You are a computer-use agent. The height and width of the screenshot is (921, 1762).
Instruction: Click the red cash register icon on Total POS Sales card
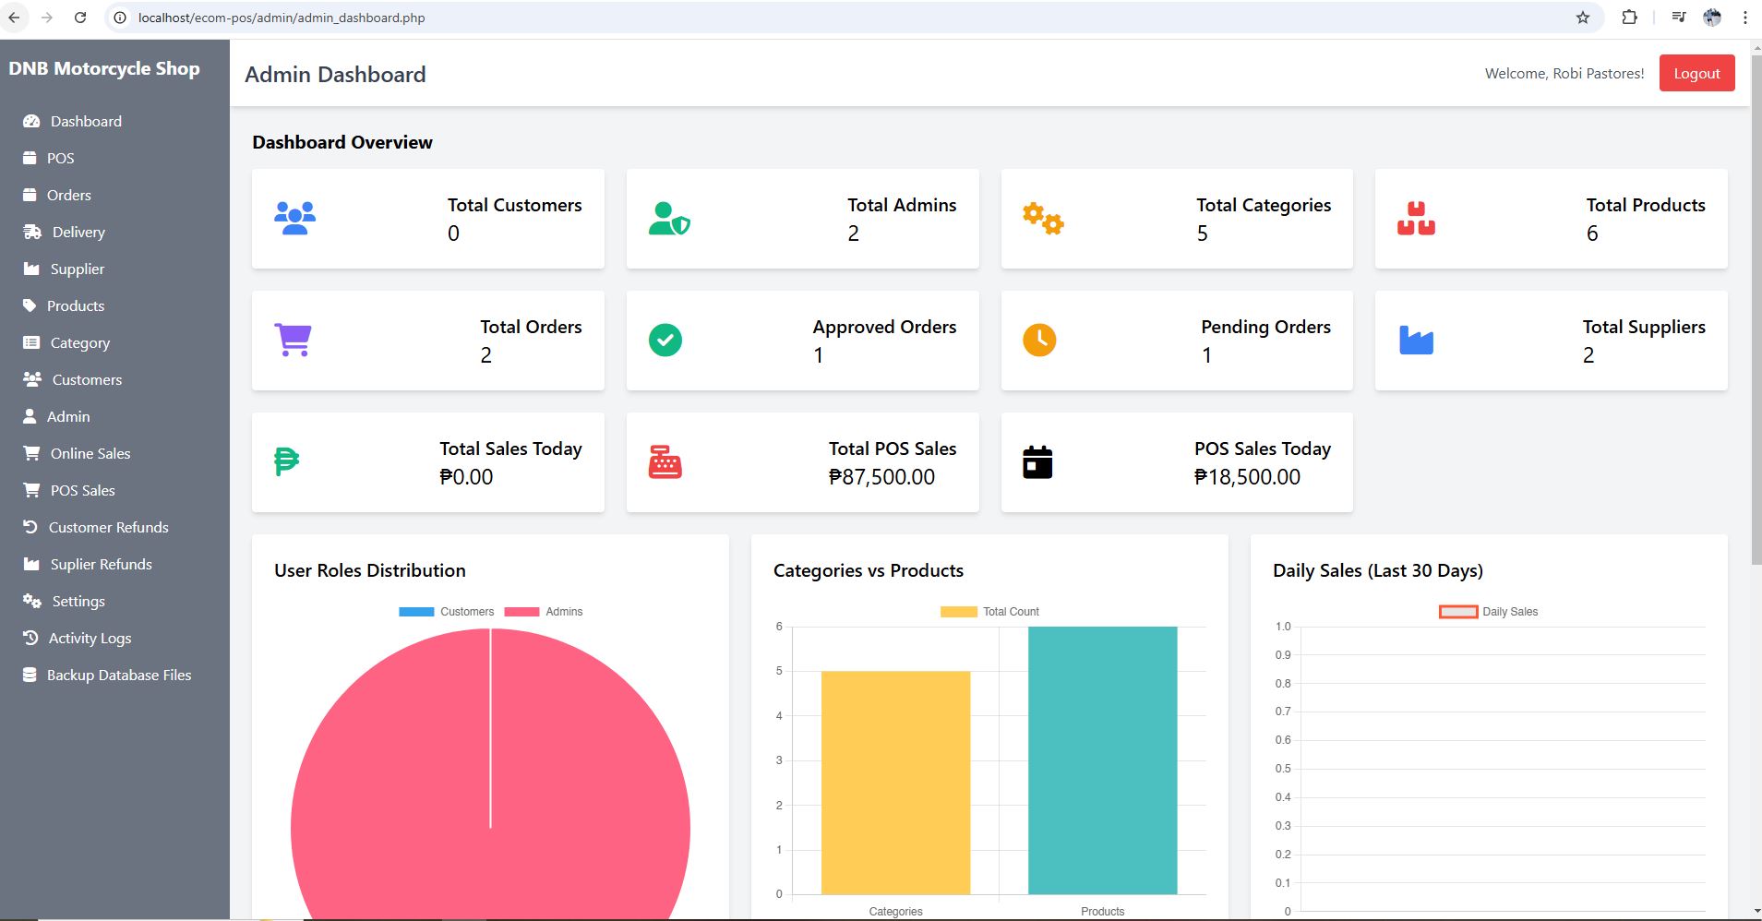point(665,461)
